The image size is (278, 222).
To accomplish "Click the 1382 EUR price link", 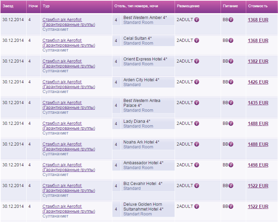I will 258,62.
